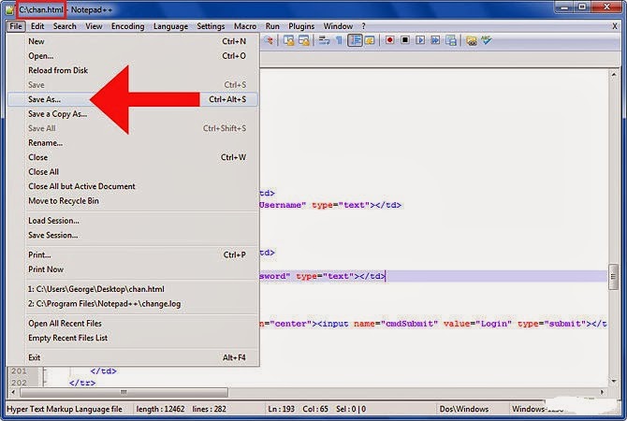Image resolution: width=627 pixels, height=421 pixels.
Task: Click 'Ln : 193' status bar entry
Action: (281, 409)
